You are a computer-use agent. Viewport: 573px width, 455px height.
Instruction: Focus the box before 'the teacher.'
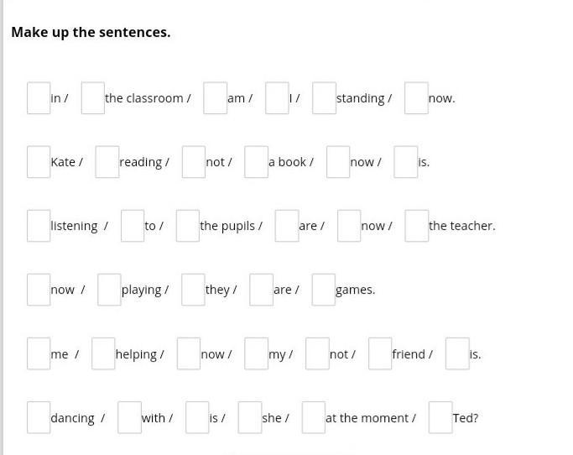click(x=417, y=226)
